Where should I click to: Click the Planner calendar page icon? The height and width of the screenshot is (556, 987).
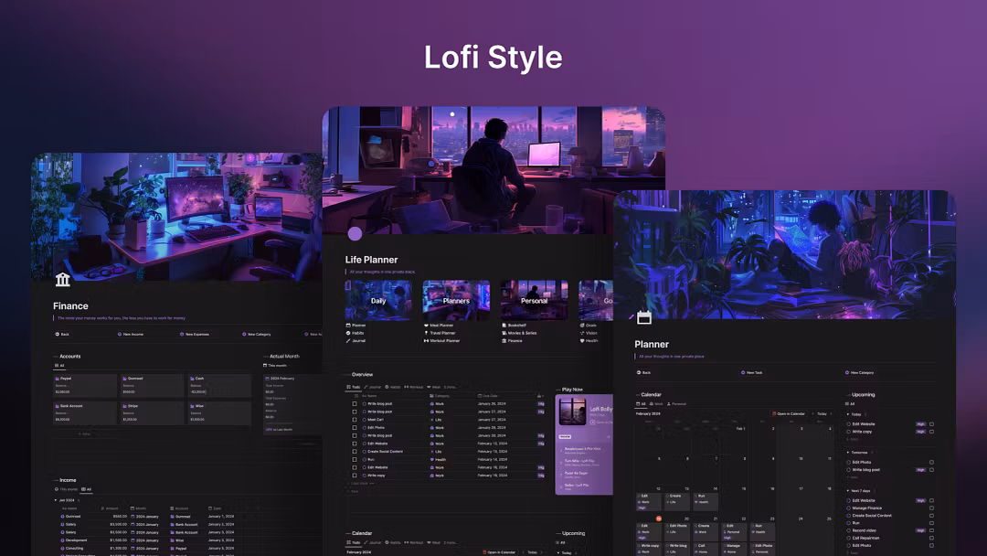click(644, 317)
